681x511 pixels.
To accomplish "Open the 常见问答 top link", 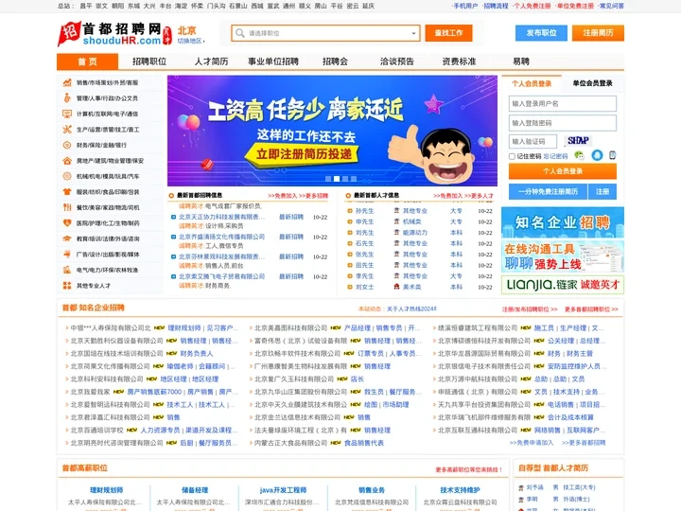I will (x=612, y=6).
